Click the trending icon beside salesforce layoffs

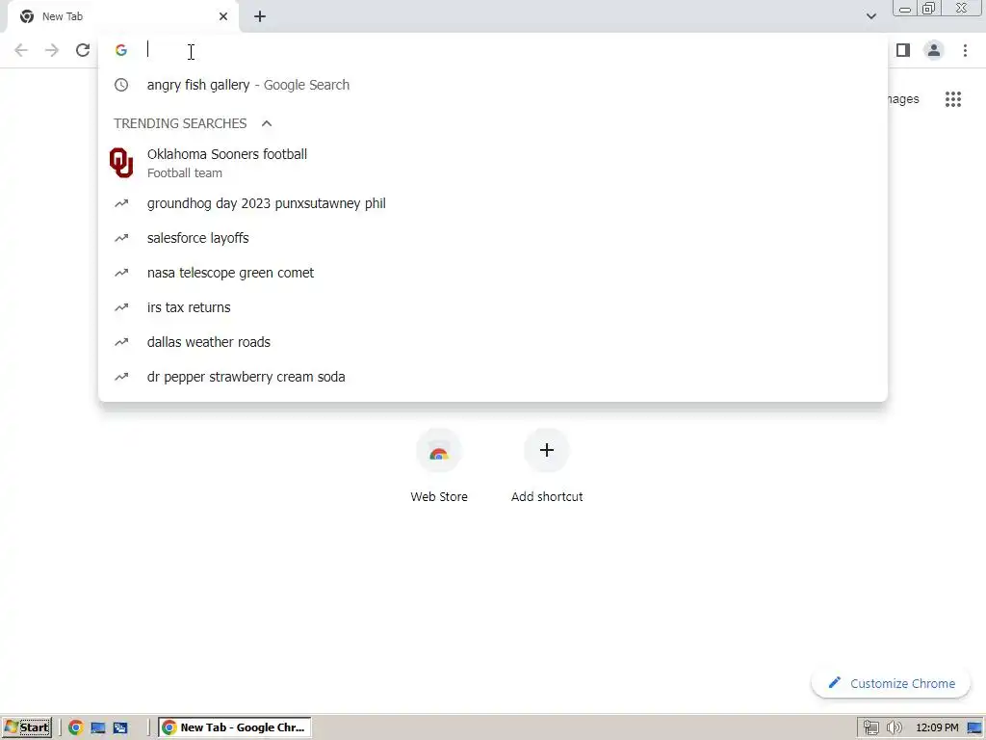tap(121, 238)
